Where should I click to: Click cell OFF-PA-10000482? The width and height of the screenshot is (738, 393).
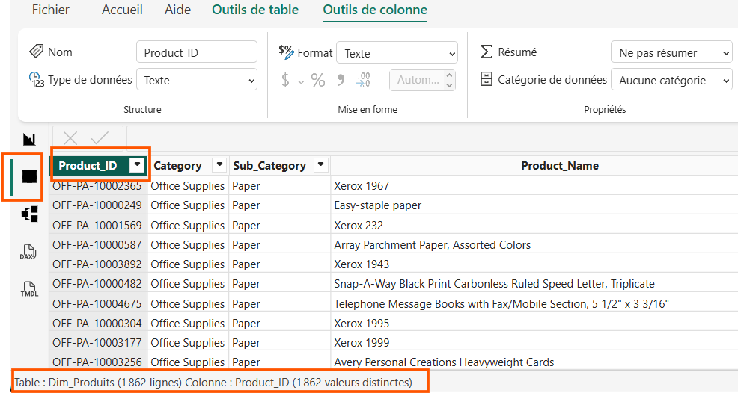97,284
